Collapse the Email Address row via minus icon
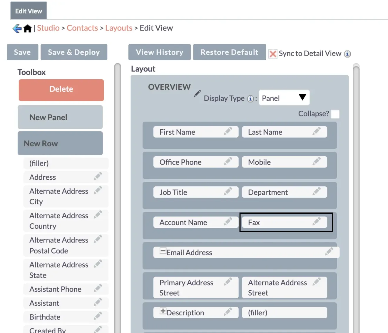 coord(163,251)
